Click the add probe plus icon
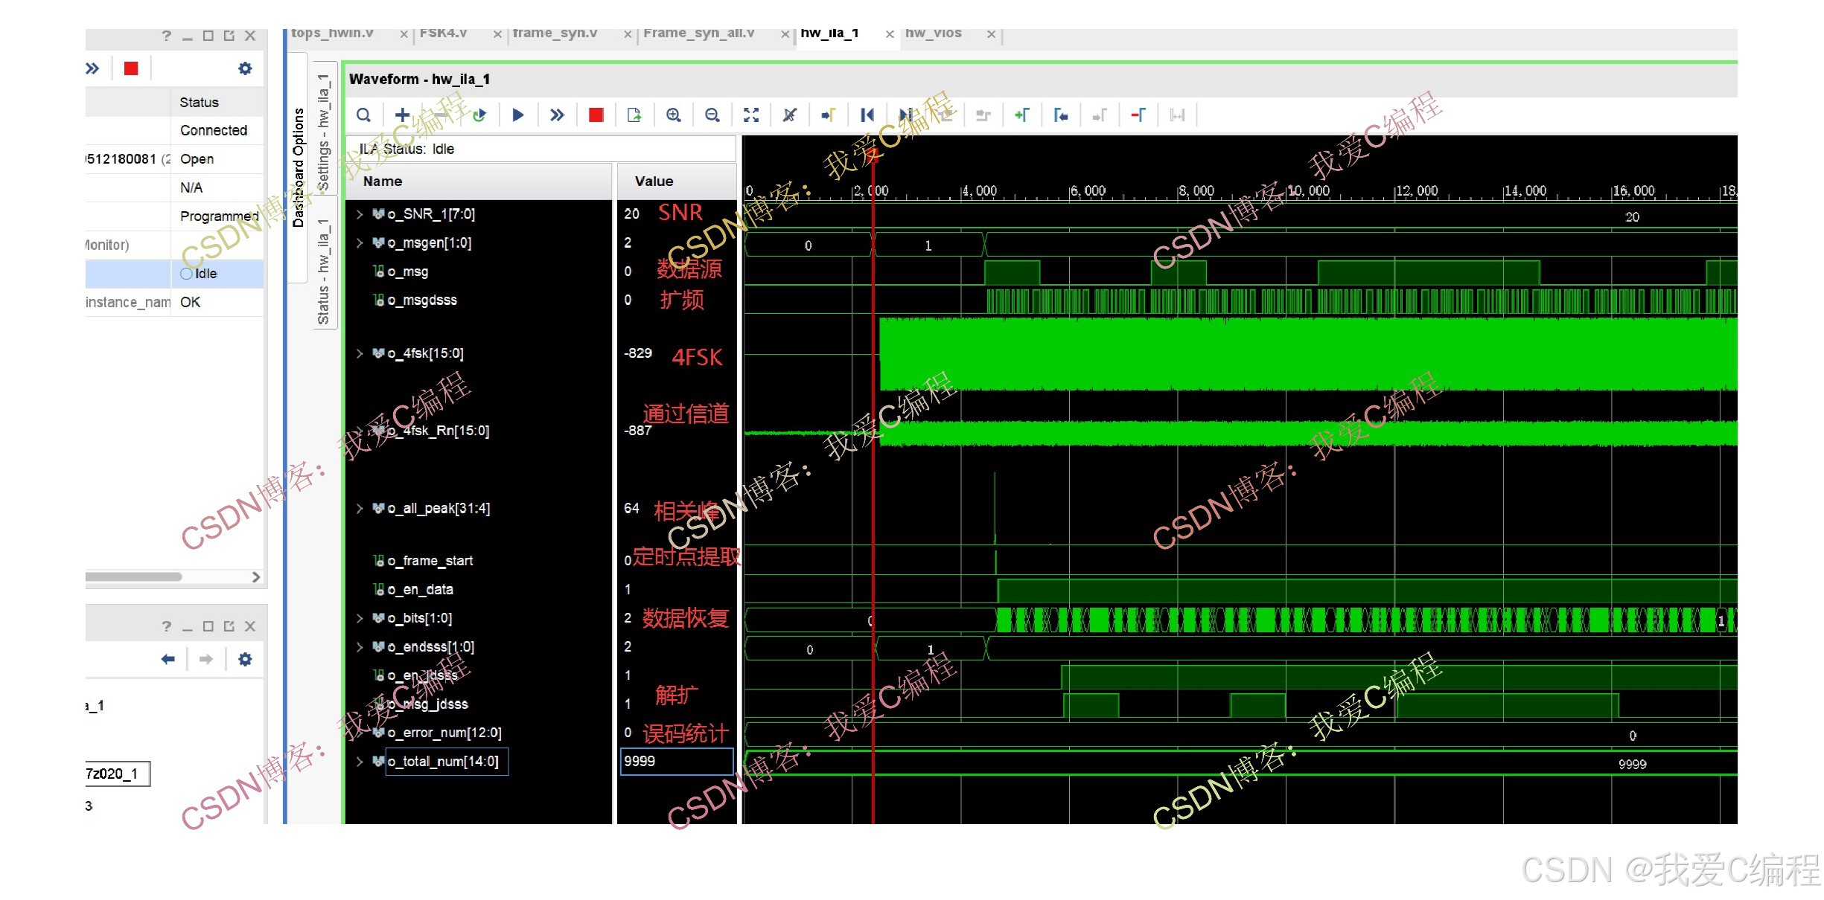Viewport: 1824px width, 900px height. [x=402, y=115]
